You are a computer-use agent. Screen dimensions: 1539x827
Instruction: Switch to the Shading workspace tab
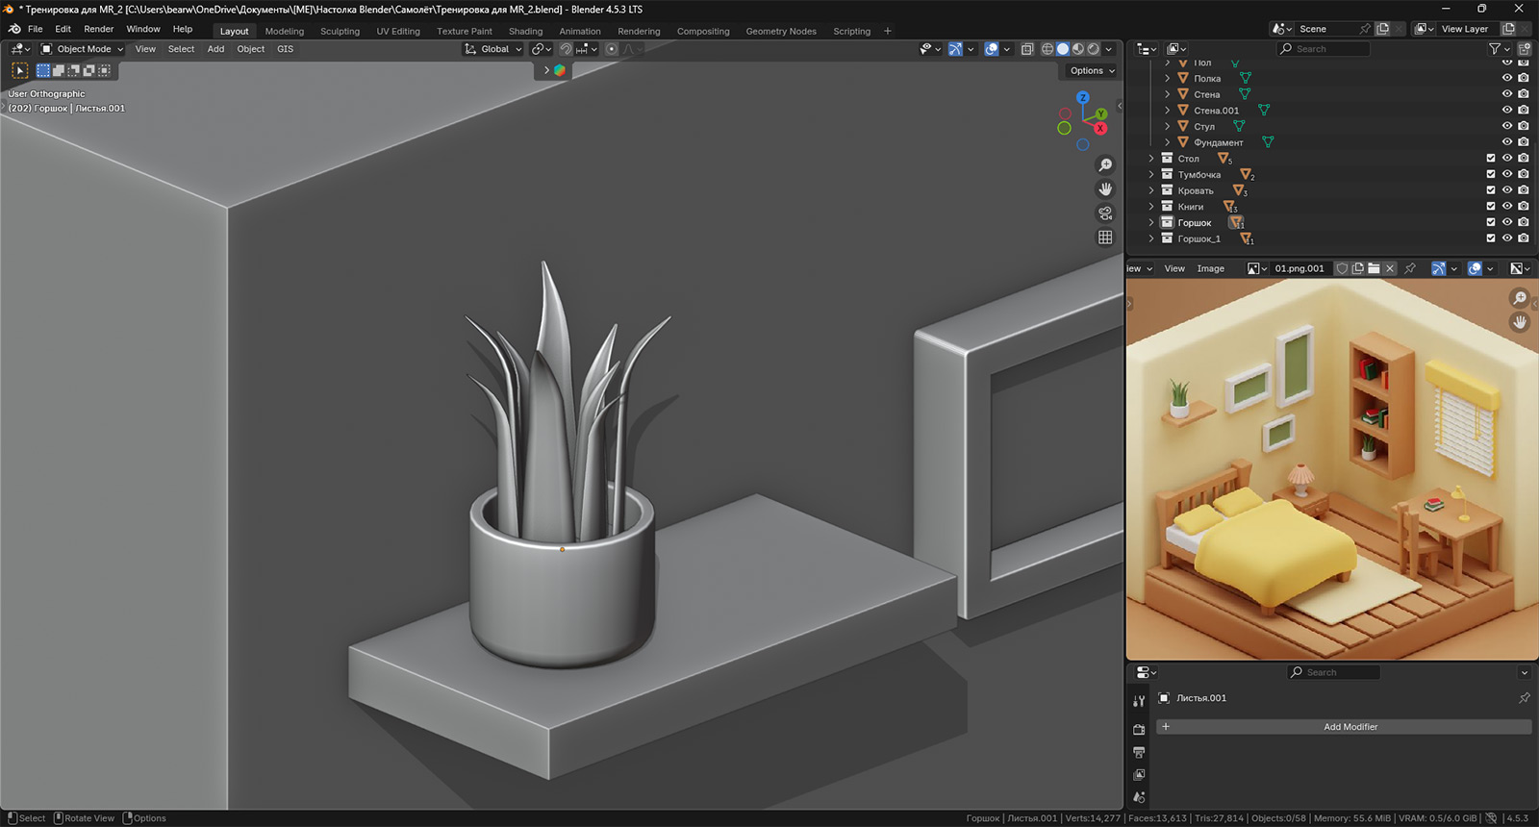click(525, 32)
